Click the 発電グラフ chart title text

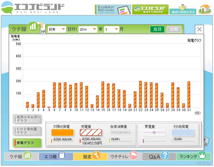[x=194, y=41]
